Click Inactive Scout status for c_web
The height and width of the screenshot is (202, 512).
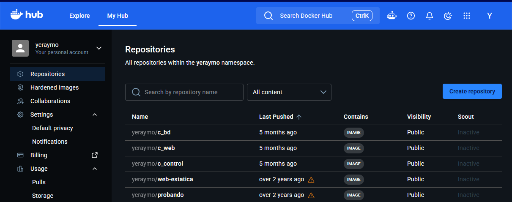(468, 148)
